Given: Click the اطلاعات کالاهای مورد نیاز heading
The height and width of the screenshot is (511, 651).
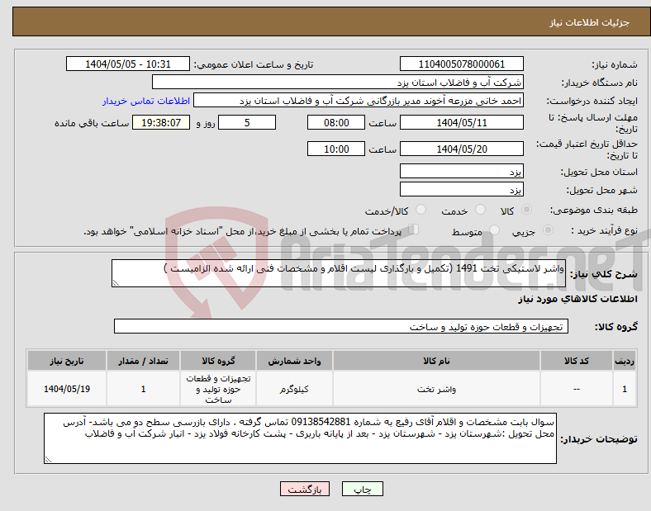Looking at the screenshot, I should click(x=577, y=299).
